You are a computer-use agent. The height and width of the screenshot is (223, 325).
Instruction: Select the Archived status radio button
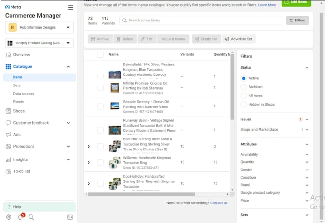pos(244,87)
